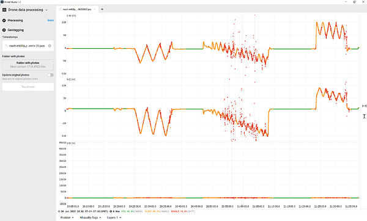Select the reach .pos file tab
This screenshot has height=221, width=367.
[x=77, y=9]
